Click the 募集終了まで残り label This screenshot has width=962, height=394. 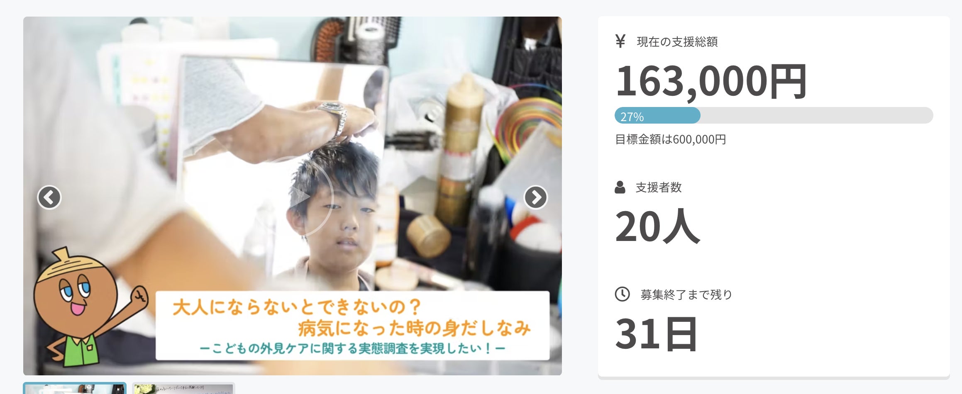686,295
